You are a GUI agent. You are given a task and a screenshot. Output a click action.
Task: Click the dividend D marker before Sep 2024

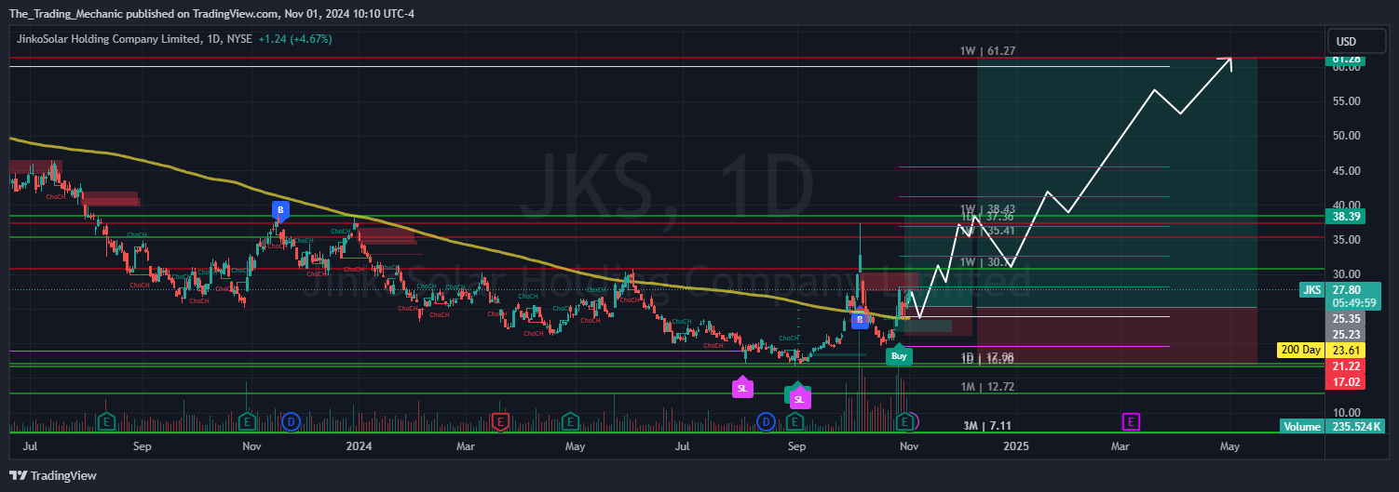click(767, 422)
